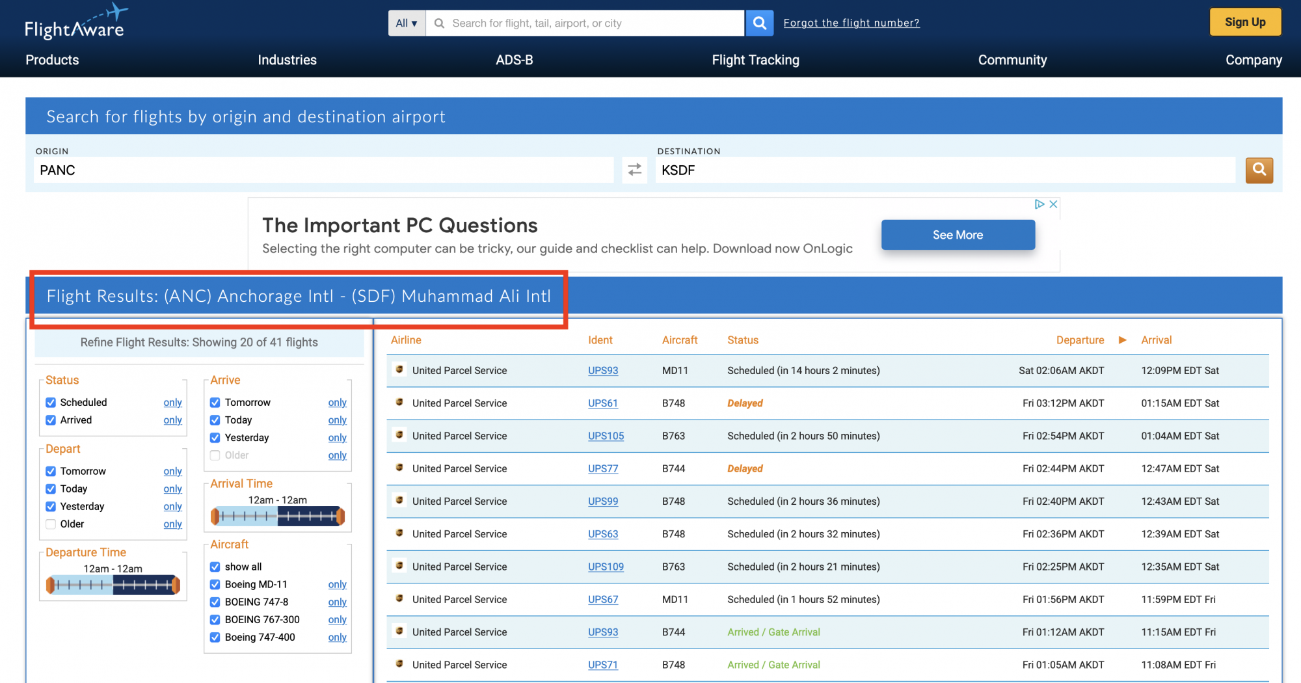Uncheck the Scheduled status checkbox
Image resolution: width=1301 pixels, height=683 pixels.
[51, 403]
